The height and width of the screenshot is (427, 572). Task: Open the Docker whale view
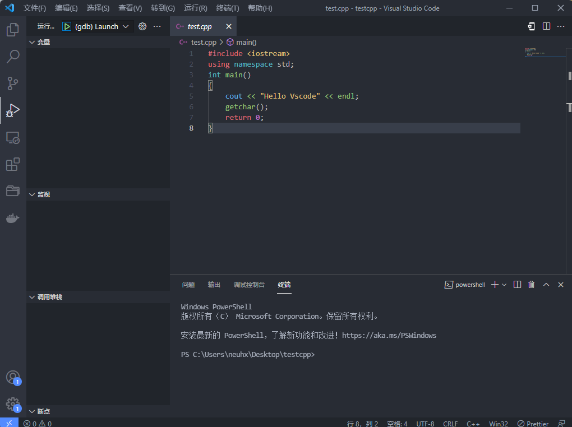point(13,218)
